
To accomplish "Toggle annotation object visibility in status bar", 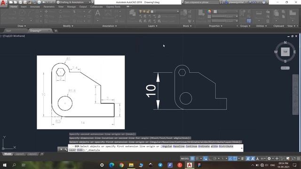I will click(x=248, y=159).
